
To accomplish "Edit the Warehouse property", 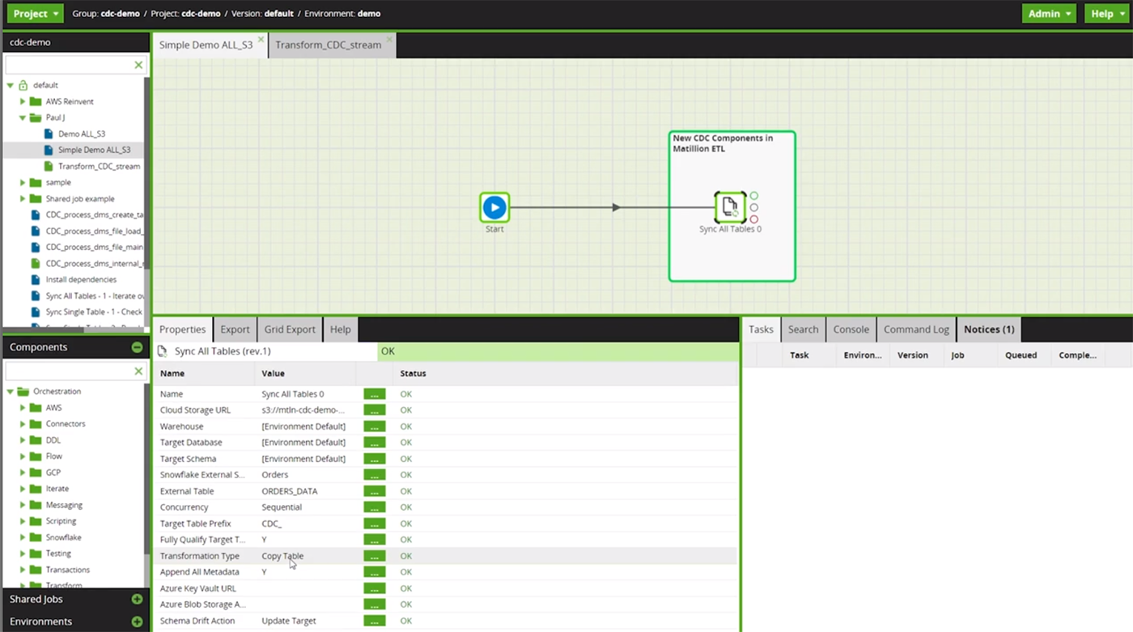I will 374,426.
